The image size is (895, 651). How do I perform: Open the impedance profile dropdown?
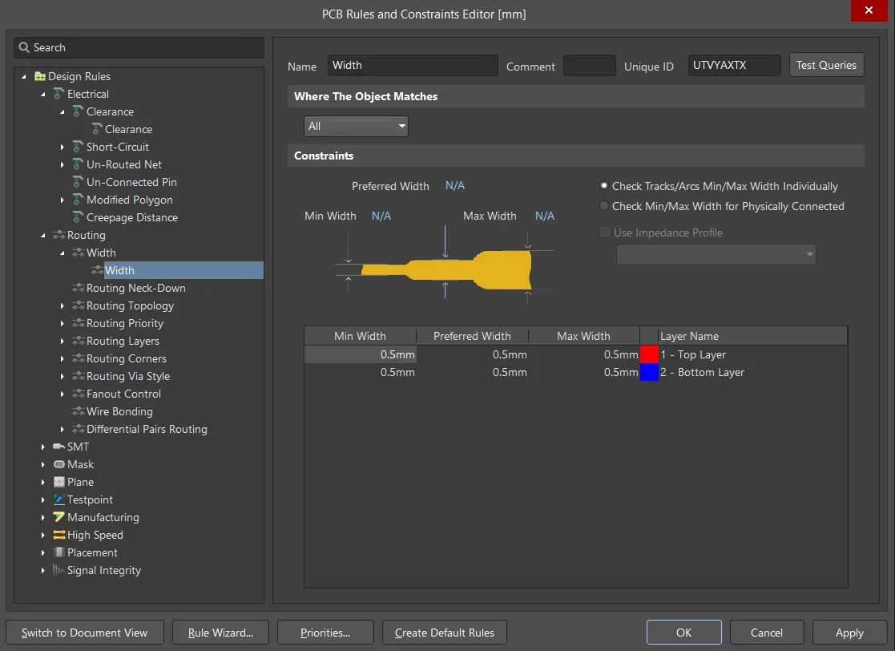pos(716,254)
